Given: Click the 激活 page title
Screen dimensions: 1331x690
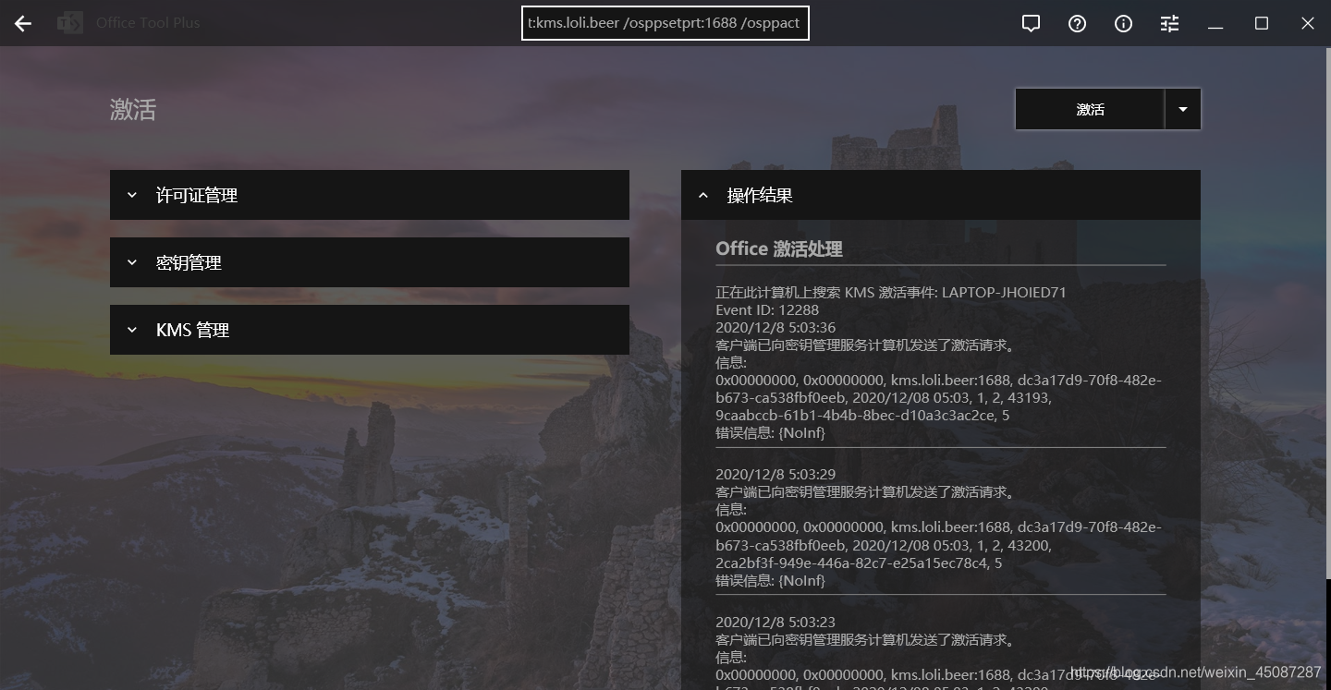Looking at the screenshot, I should [133, 110].
